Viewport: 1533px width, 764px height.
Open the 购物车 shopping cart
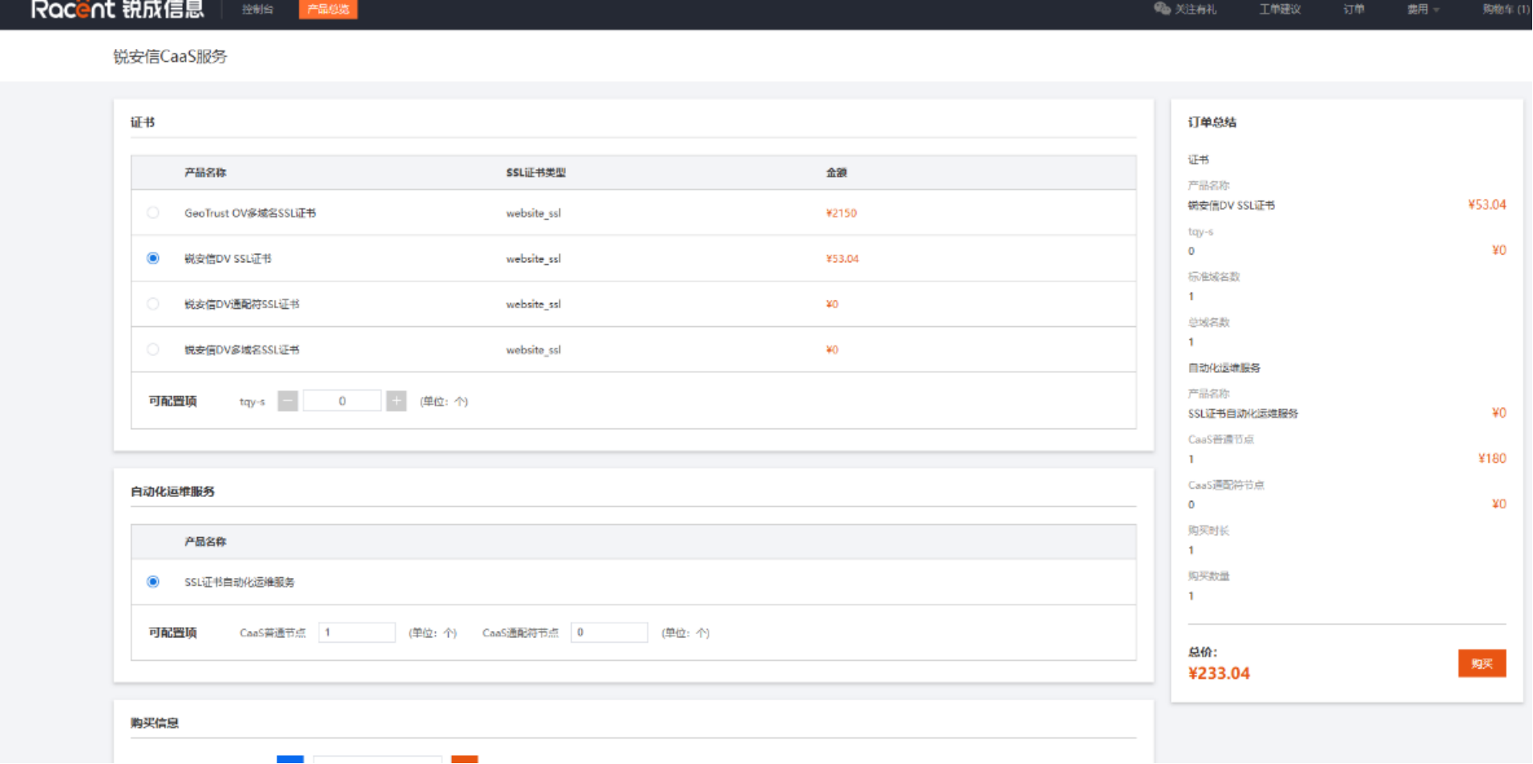click(x=1506, y=10)
